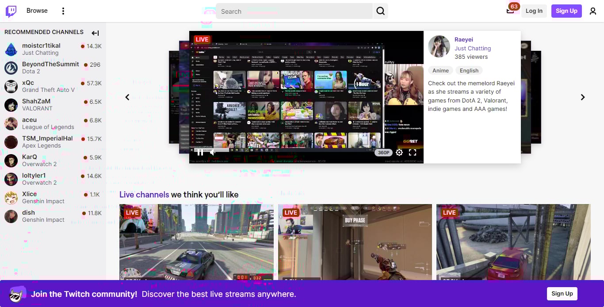Open the user account icon menu

coord(593,11)
